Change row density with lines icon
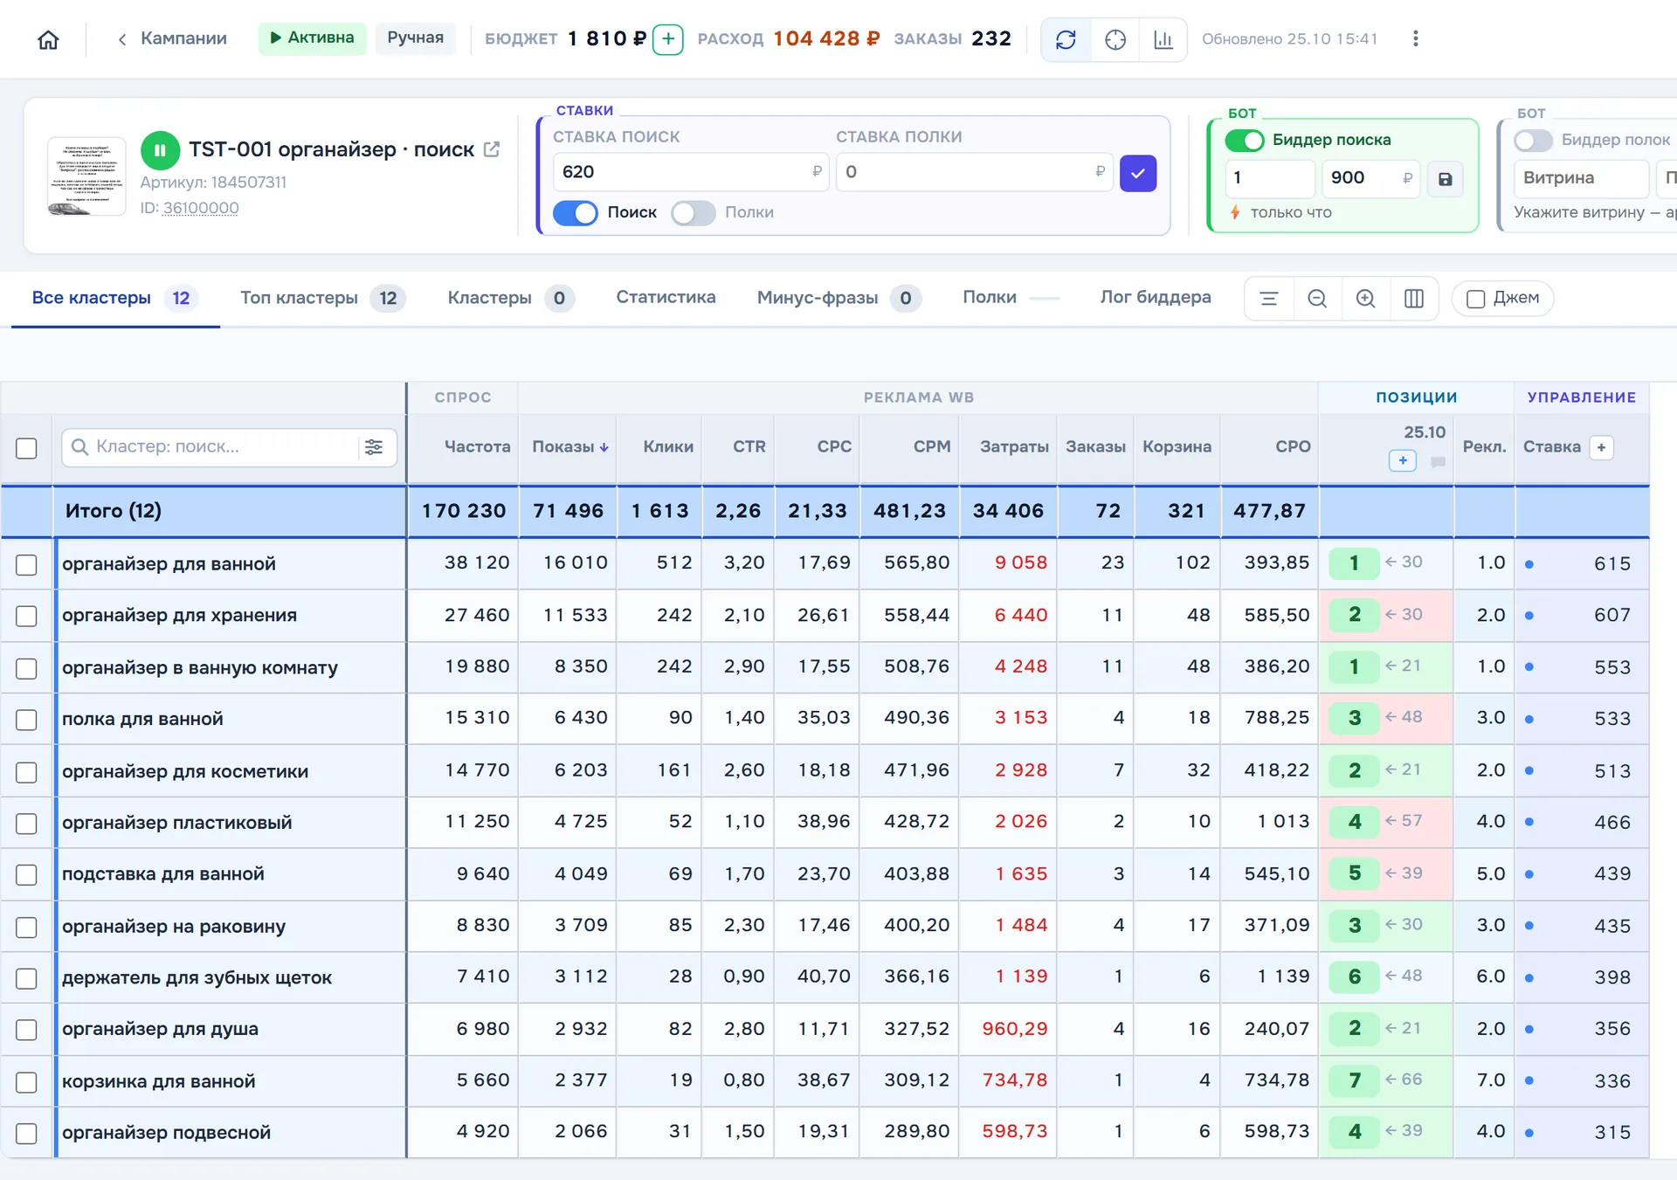This screenshot has height=1180, width=1677. click(1269, 299)
